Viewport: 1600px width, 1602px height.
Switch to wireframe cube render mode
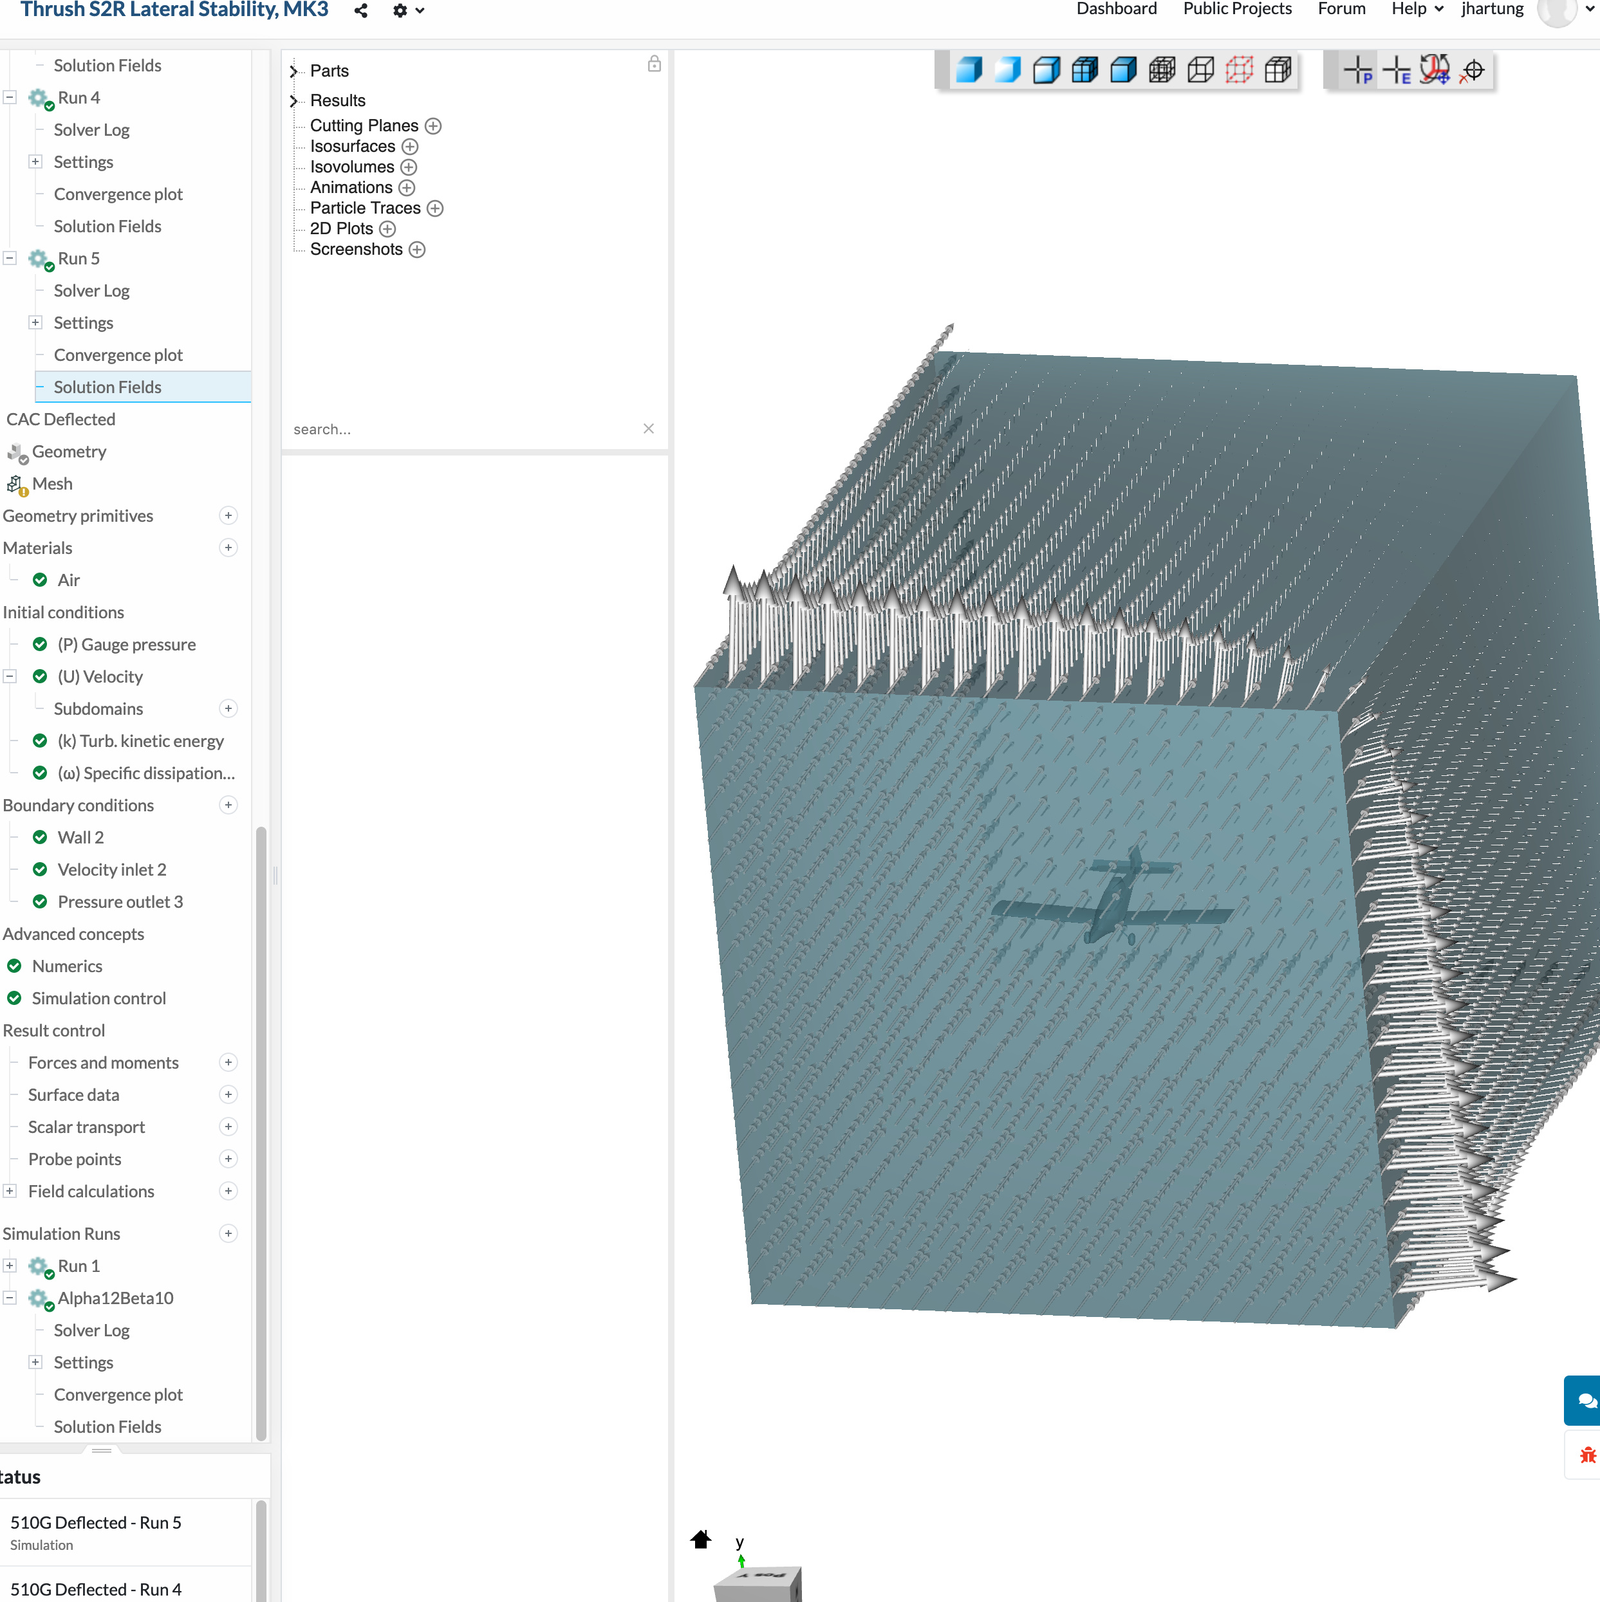click(1200, 71)
